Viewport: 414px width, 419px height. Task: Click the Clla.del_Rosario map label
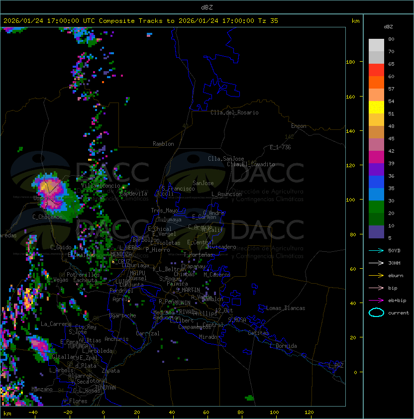[234, 112]
